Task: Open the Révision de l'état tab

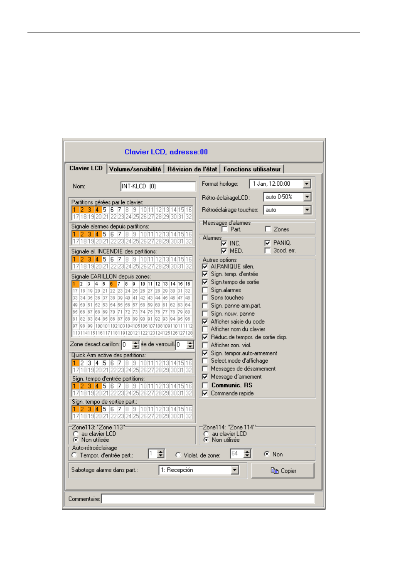Action: [x=192, y=169]
